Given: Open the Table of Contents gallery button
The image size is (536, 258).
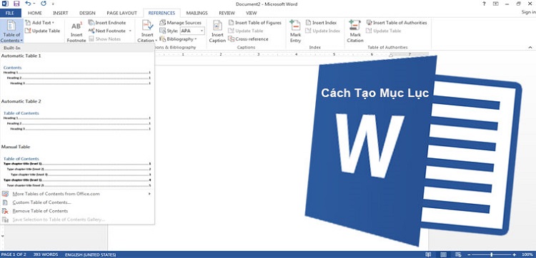Looking at the screenshot, I should (x=11, y=31).
